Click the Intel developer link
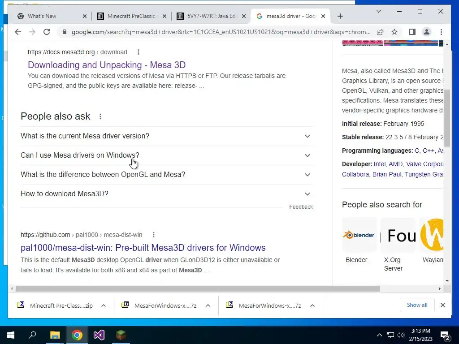The image size is (459, 344). coord(379,164)
